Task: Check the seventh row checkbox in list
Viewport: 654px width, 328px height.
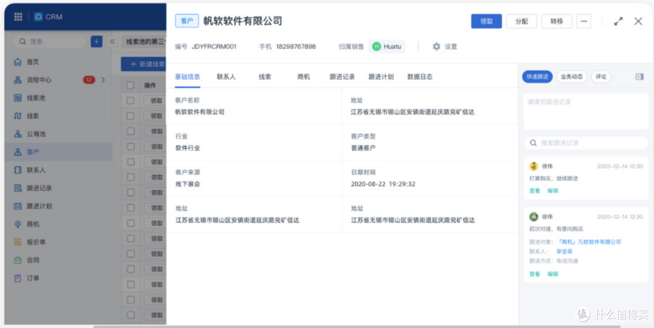Action: pyautogui.click(x=131, y=192)
